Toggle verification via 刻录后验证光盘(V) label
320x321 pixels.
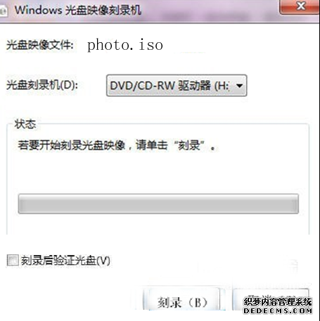click(x=65, y=261)
